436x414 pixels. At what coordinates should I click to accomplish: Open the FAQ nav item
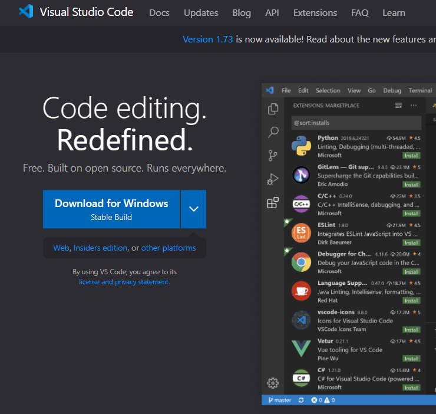[x=360, y=13]
